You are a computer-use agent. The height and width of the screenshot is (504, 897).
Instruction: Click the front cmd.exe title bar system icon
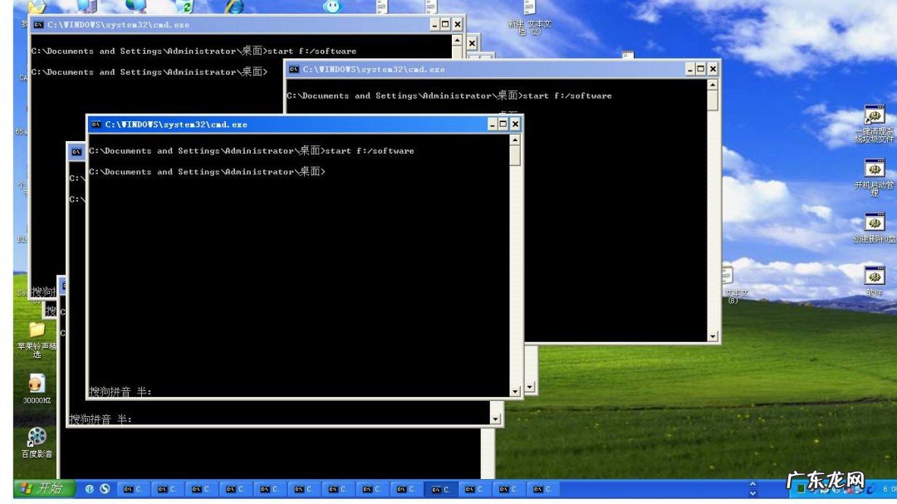click(x=96, y=125)
